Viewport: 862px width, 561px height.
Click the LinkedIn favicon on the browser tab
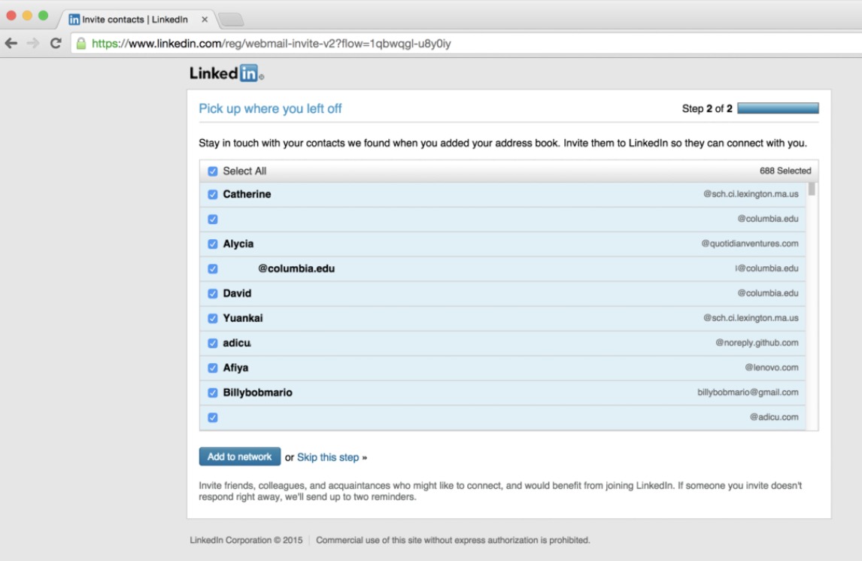[74, 20]
